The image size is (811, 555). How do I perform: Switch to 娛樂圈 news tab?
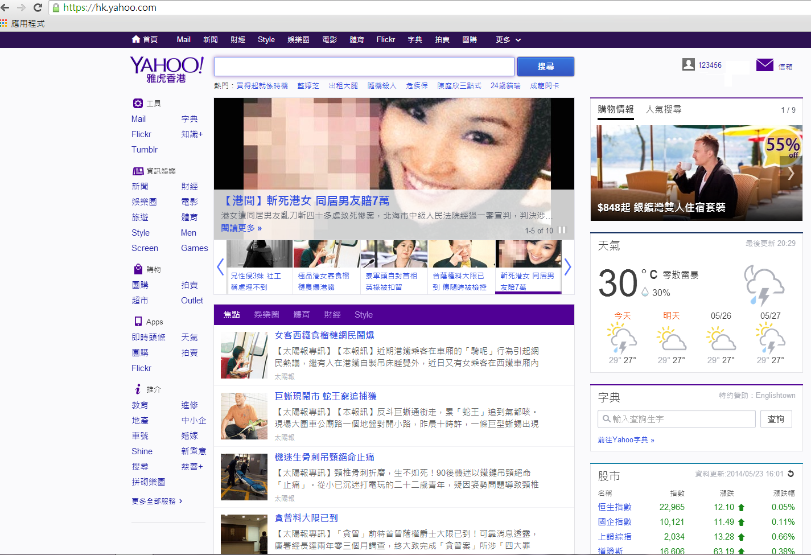click(x=266, y=315)
